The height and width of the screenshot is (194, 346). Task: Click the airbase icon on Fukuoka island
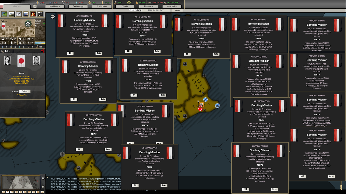click(79, 168)
